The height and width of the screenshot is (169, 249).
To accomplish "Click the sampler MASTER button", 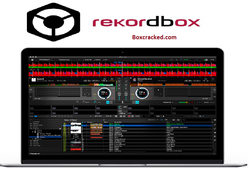I will [x=109, y=116].
